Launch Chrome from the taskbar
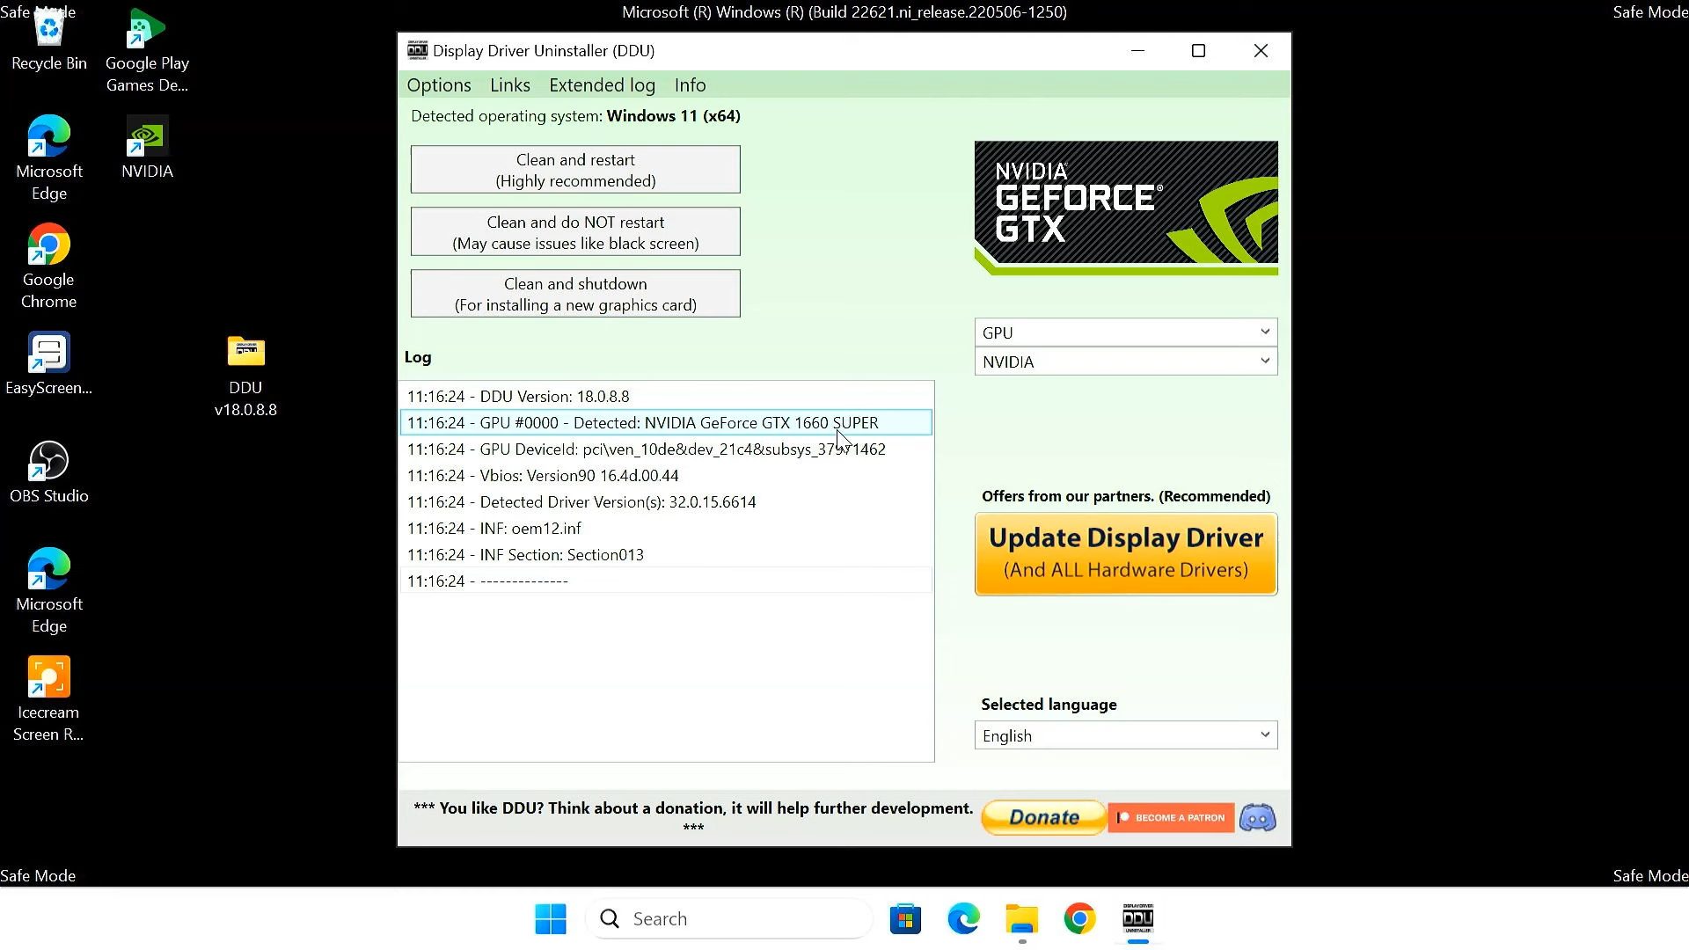 [x=1079, y=919]
